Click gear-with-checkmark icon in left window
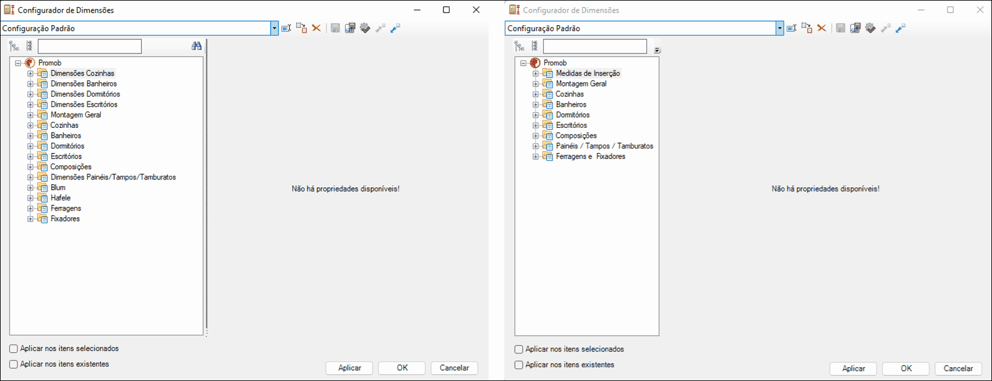The width and height of the screenshot is (992, 381). 365,28
